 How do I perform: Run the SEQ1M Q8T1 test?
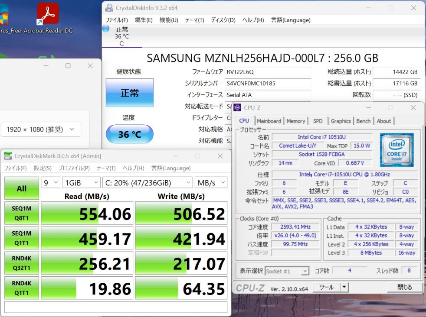pos(22,213)
